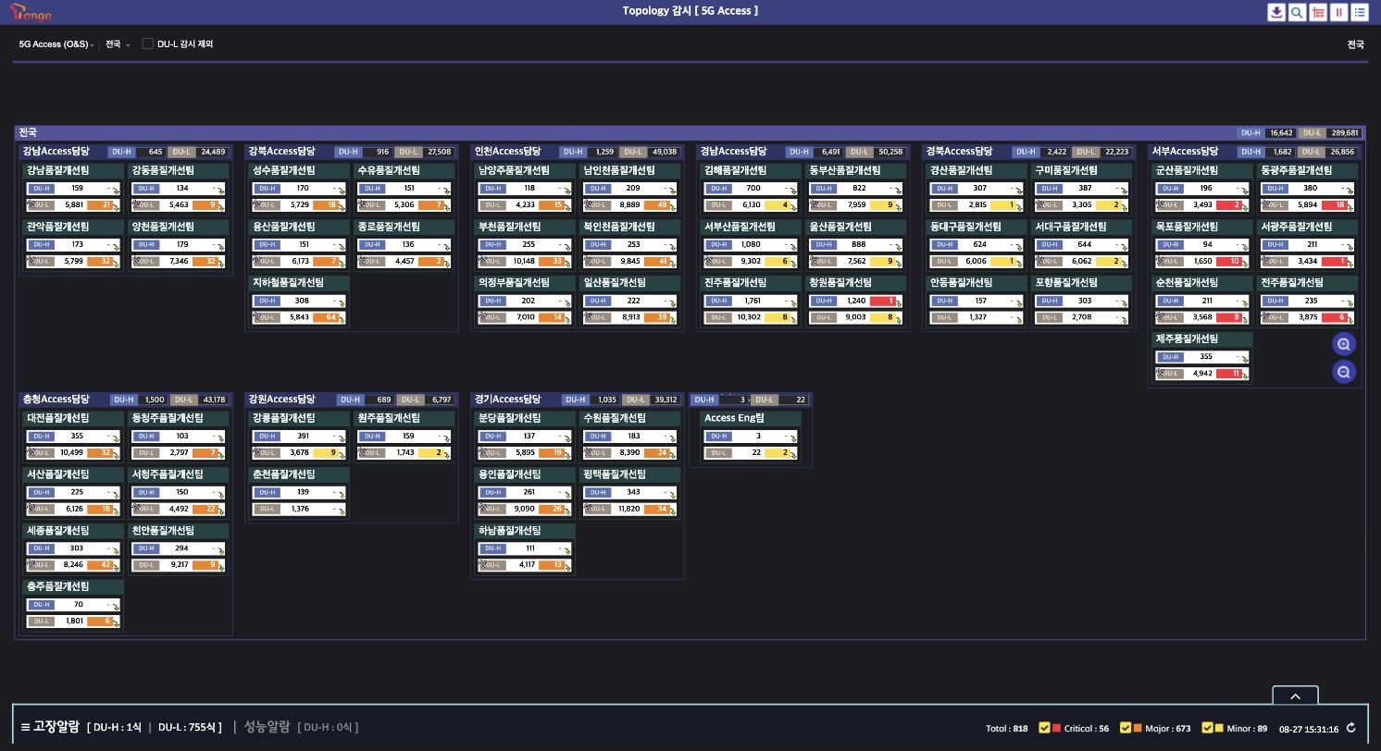
Task: Open the list view icon in the header
Action: 1360,12
